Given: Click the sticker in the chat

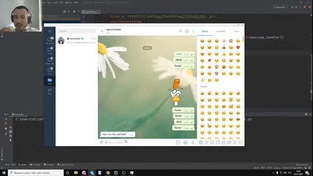Looking at the screenshot, I should (176, 92).
